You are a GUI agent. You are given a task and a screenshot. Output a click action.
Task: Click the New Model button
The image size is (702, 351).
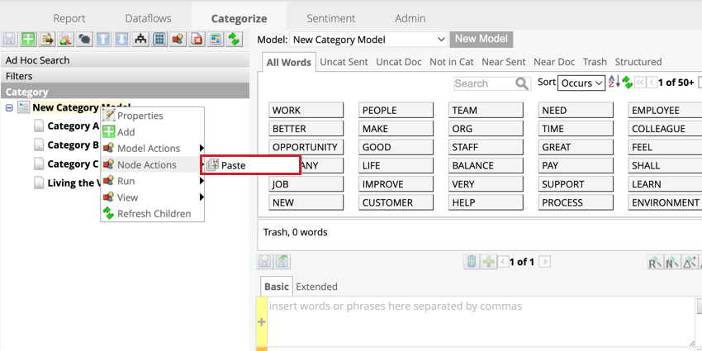[x=481, y=39]
